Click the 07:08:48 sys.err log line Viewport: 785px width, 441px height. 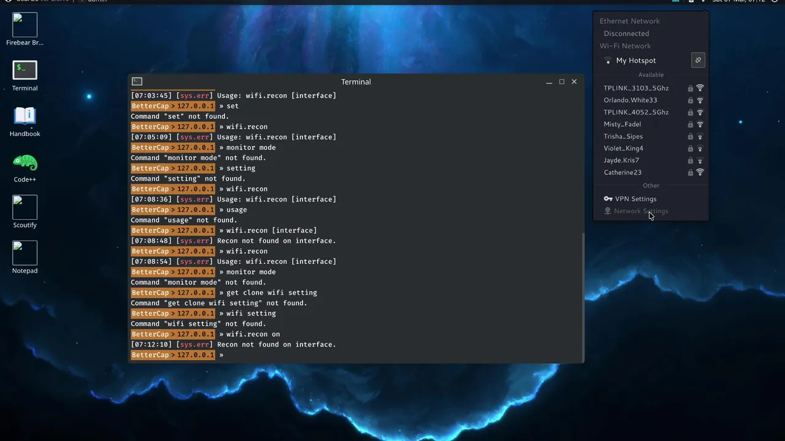pyautogui.click(x=233, y=241)
